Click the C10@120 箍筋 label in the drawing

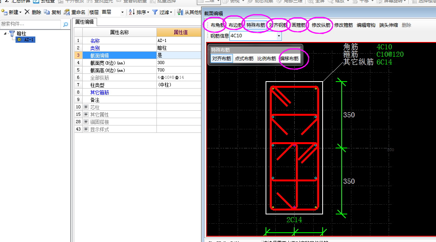pyautogui.click(x=390, y=54)
